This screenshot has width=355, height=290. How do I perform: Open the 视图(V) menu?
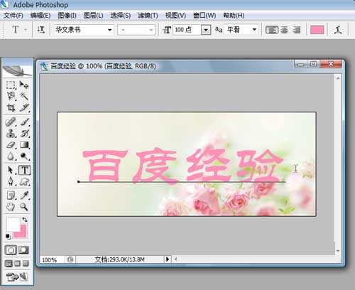(x=175, y=16)
